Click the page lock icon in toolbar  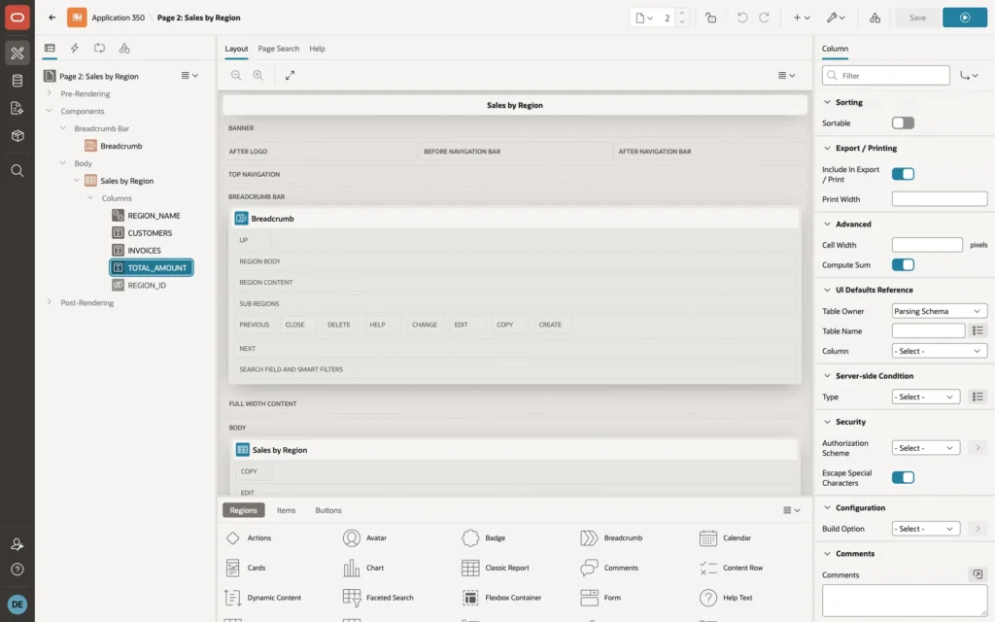click(x=710, y=17)
